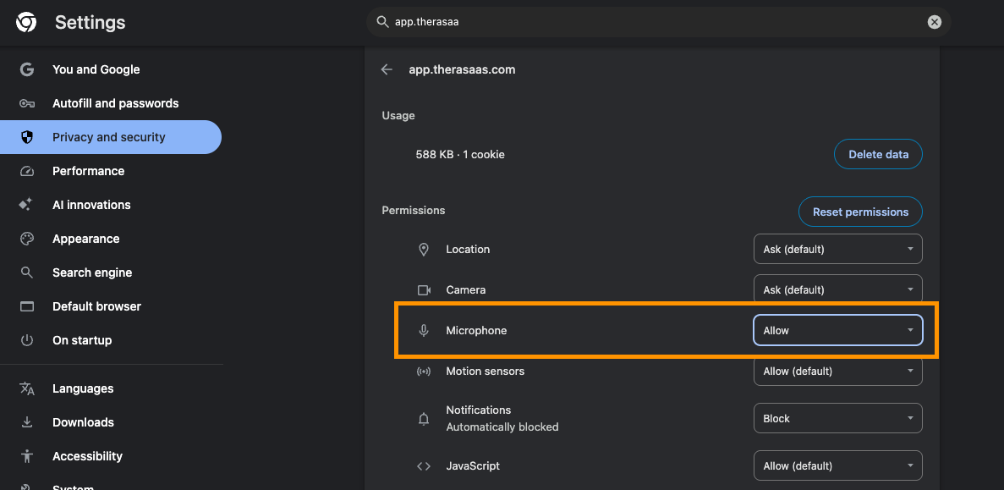Click the sparkle icon for AI innovations
The height and width of the screenshot is (490, 1004).
pyautogui.click(x=26, y=205)
